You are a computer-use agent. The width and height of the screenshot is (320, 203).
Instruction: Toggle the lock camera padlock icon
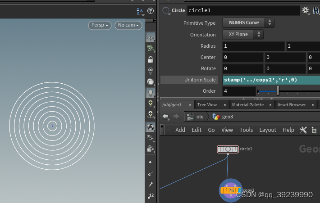[x=151, y=59]
